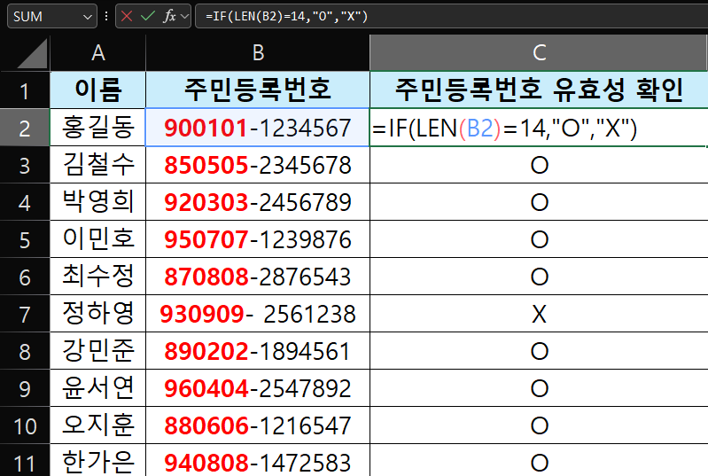Select column C header

pyautogui.click(x=539, y=53)
